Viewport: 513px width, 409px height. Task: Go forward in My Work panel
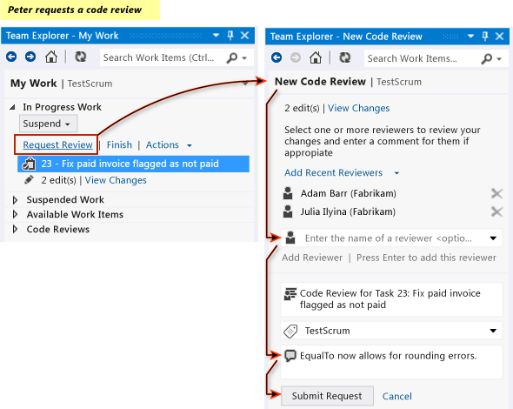[x=30, y=57]
